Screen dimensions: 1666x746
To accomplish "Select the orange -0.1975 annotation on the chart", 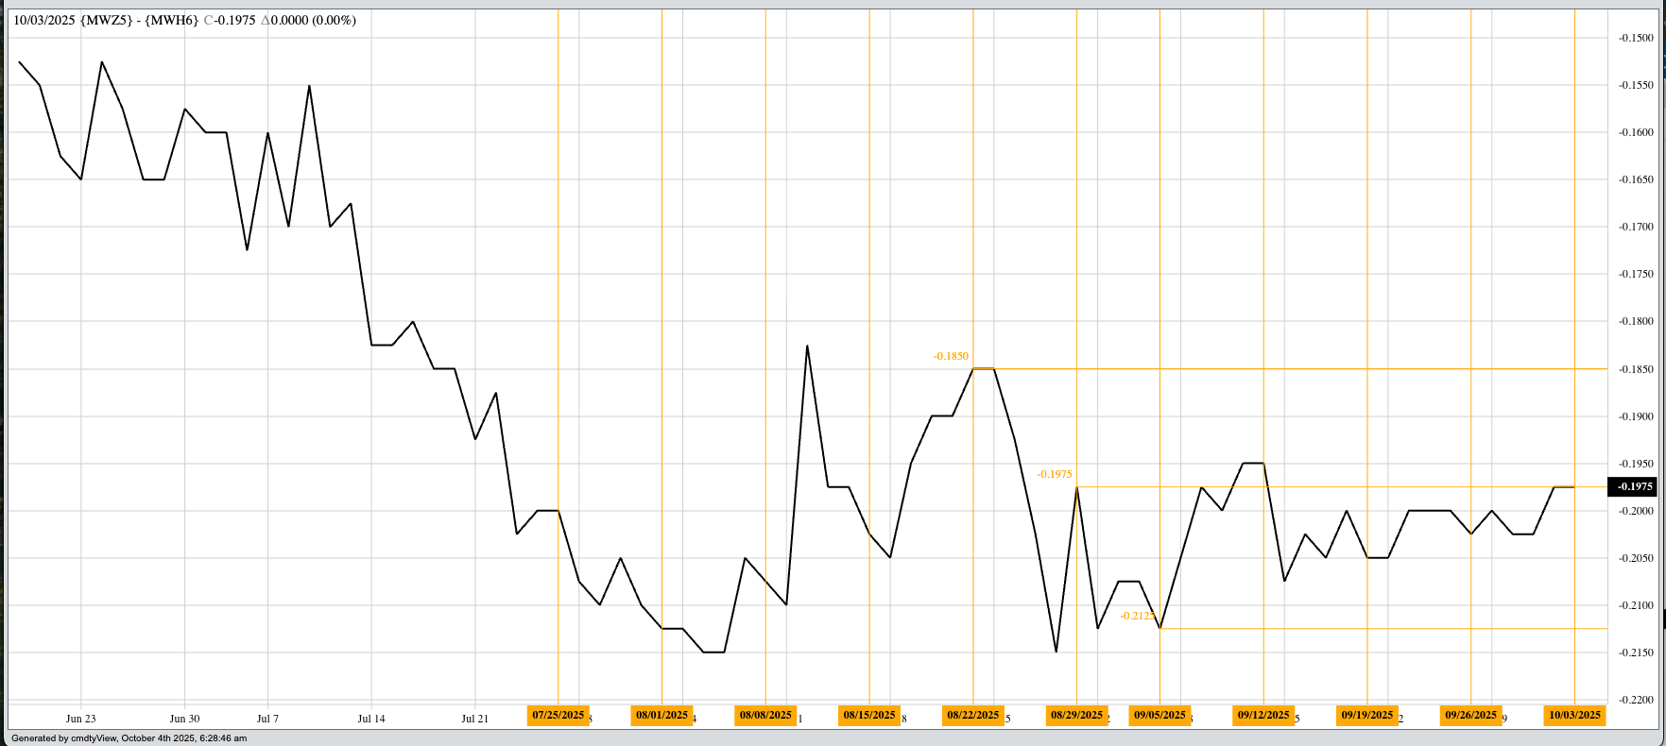I will coord(1055,474).
